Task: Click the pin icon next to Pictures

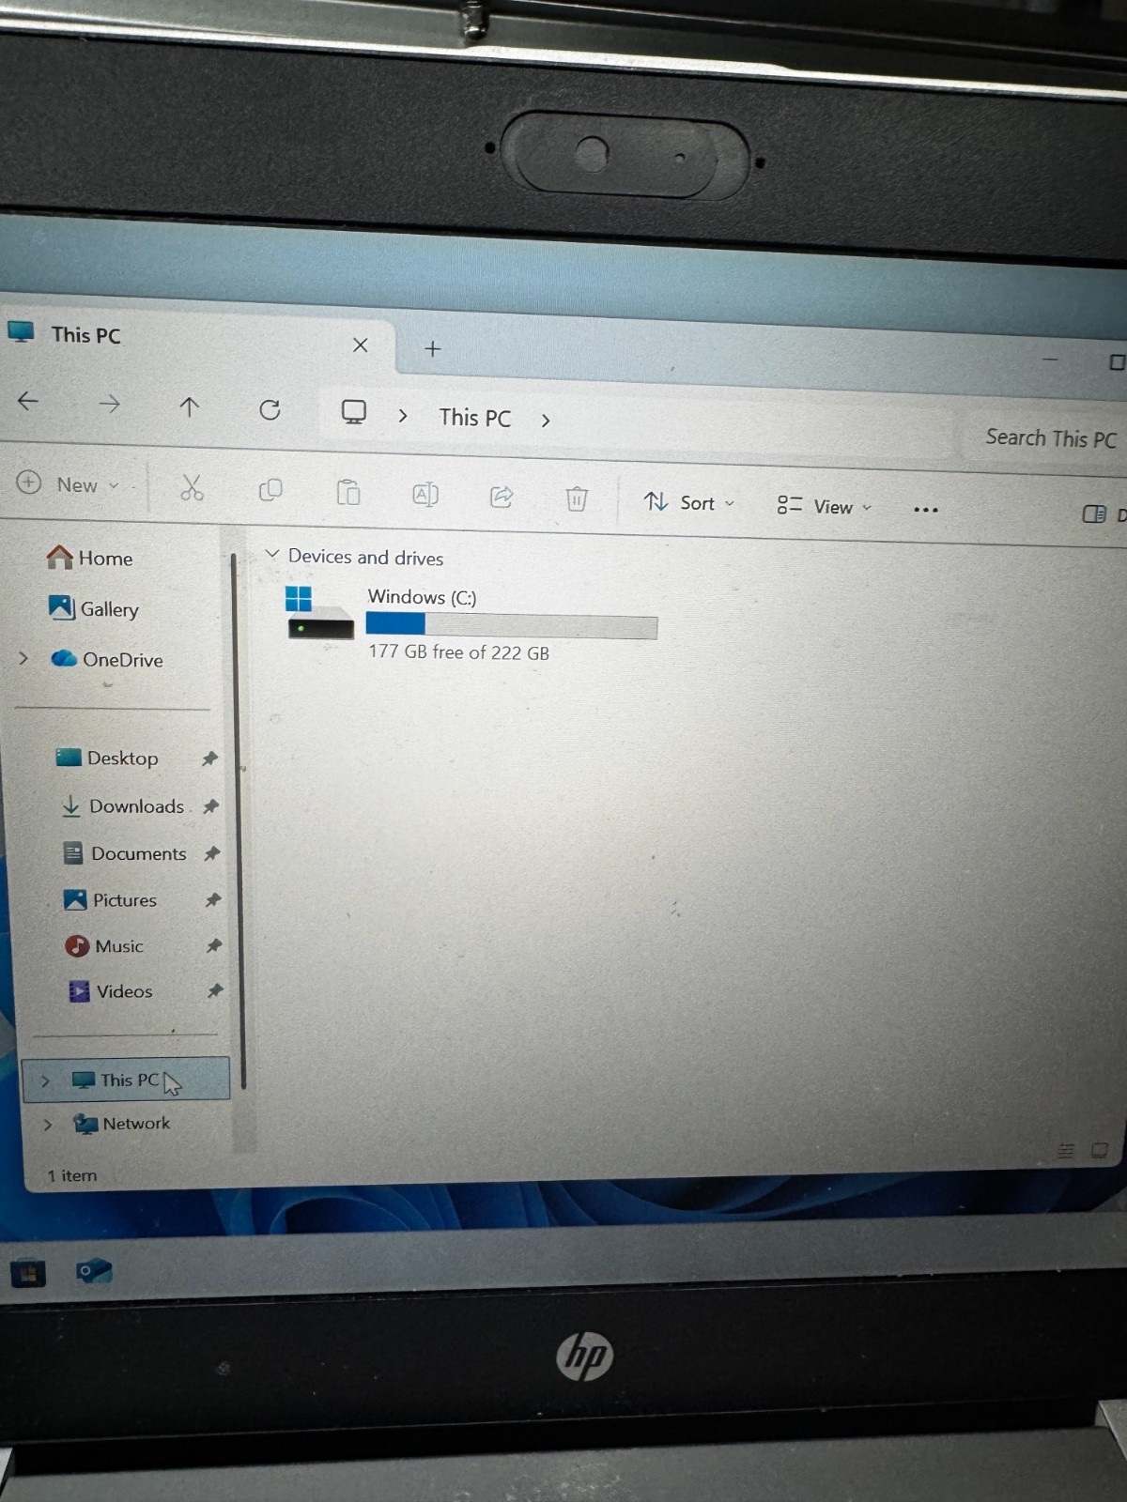Action: pyautogui.click(x=213, y=899)
